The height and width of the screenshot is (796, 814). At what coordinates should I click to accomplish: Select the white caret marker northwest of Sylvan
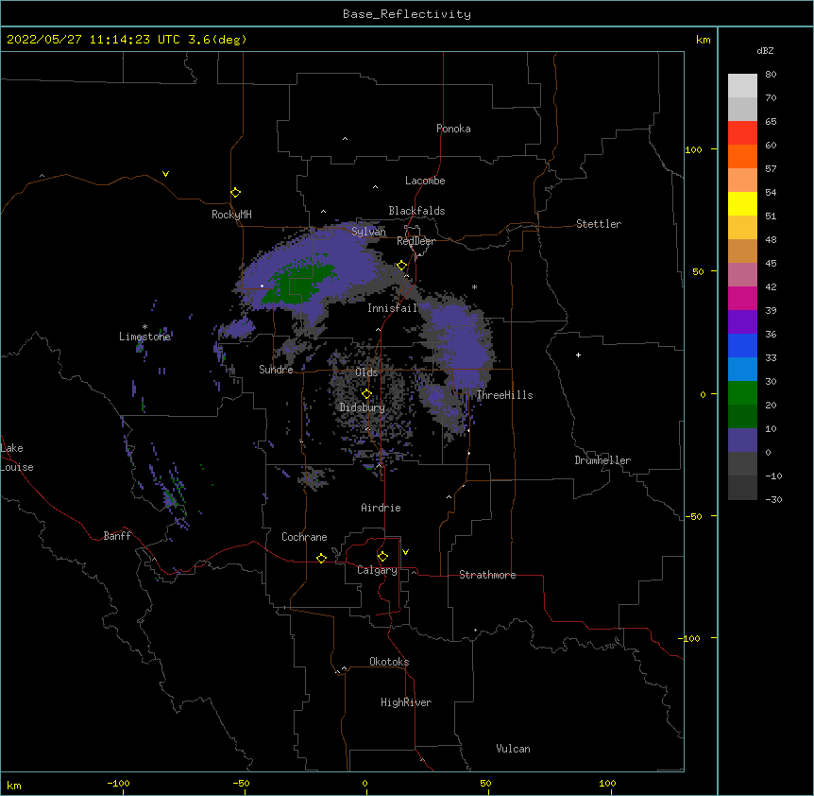323,212
